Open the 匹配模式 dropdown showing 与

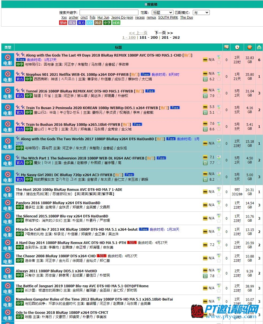201,12
